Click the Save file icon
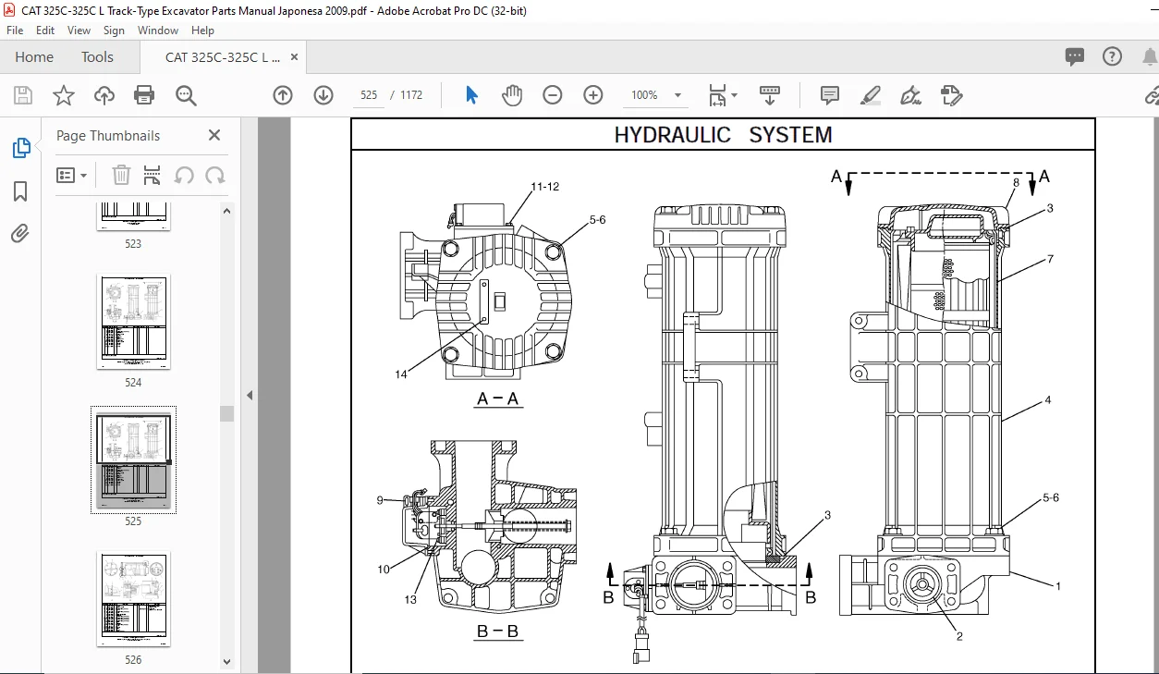The image size is (1159, 674). (23, 95)
